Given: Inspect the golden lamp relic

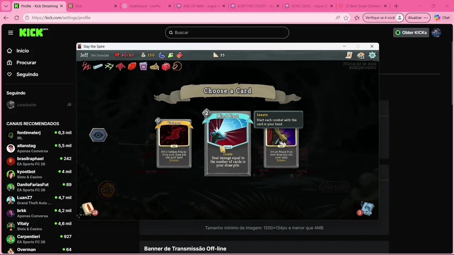Looking at the screenshot, I should coord(155,66).
